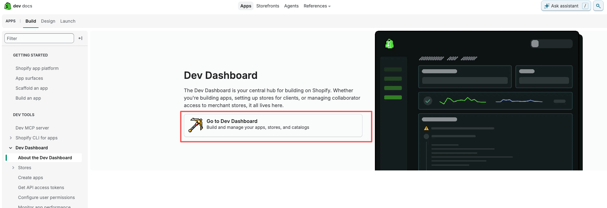The height and width of the screenshot is (208, 607).
Task: Click the Go to Dev Dashboard link
Action: [273, 125]
